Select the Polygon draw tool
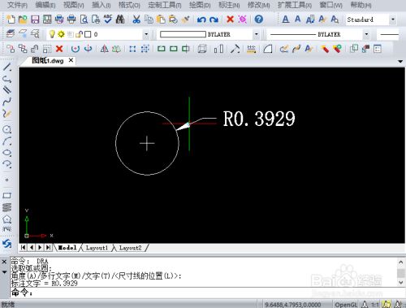Screen dimensions: 406x308 click(x=6, y=219)
